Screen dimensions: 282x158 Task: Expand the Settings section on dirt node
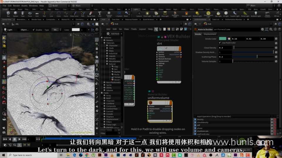coord(157,63)
